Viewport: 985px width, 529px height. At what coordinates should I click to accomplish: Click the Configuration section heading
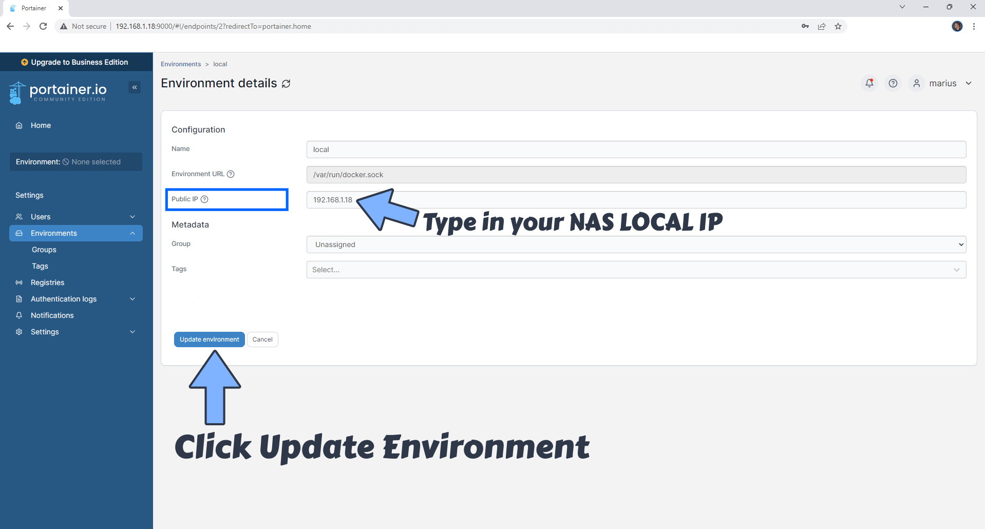click(198, 129)
